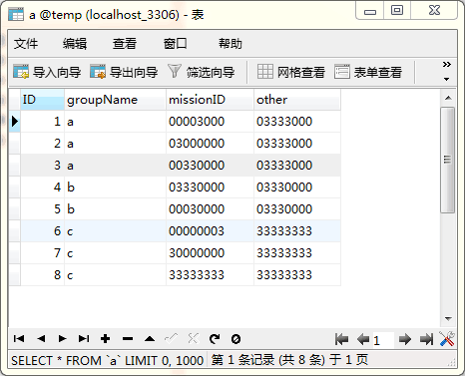Select ID cell with value 3
Image resolution: width=465 pixels, height=376 pixels.
42,166
